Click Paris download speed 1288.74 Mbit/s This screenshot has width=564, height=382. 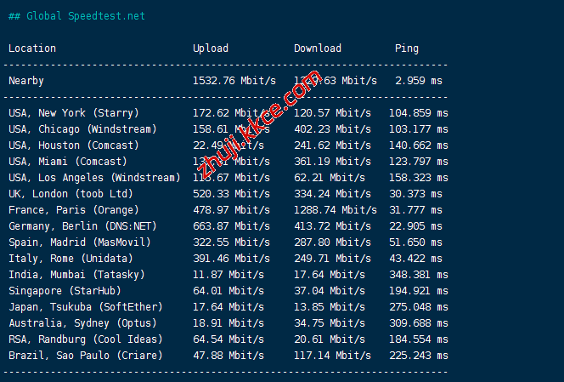tap(336, 210)
